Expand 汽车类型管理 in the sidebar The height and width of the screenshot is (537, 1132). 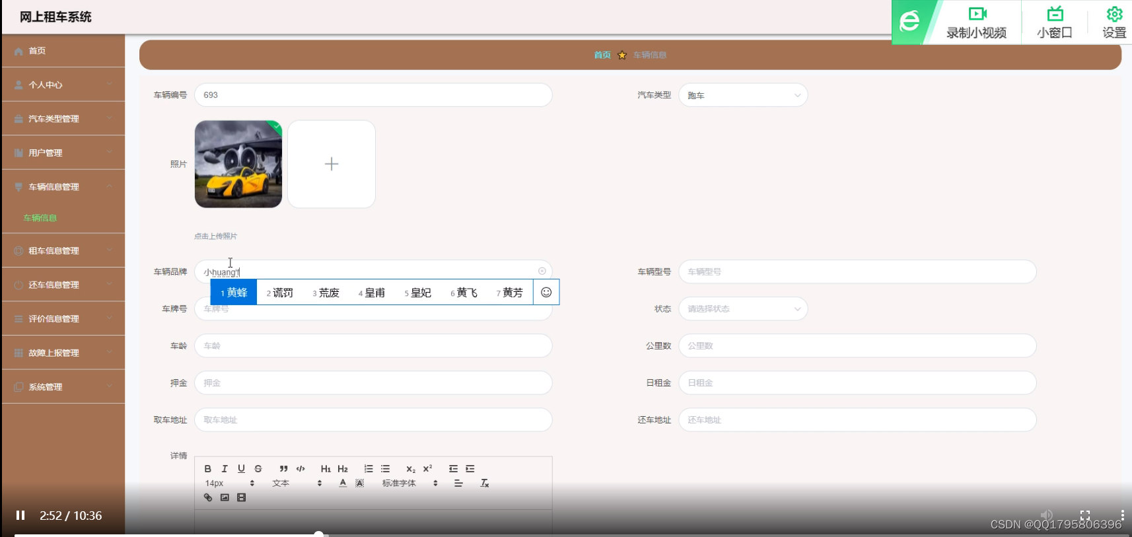pyautogui.click(x=63, y=119)
